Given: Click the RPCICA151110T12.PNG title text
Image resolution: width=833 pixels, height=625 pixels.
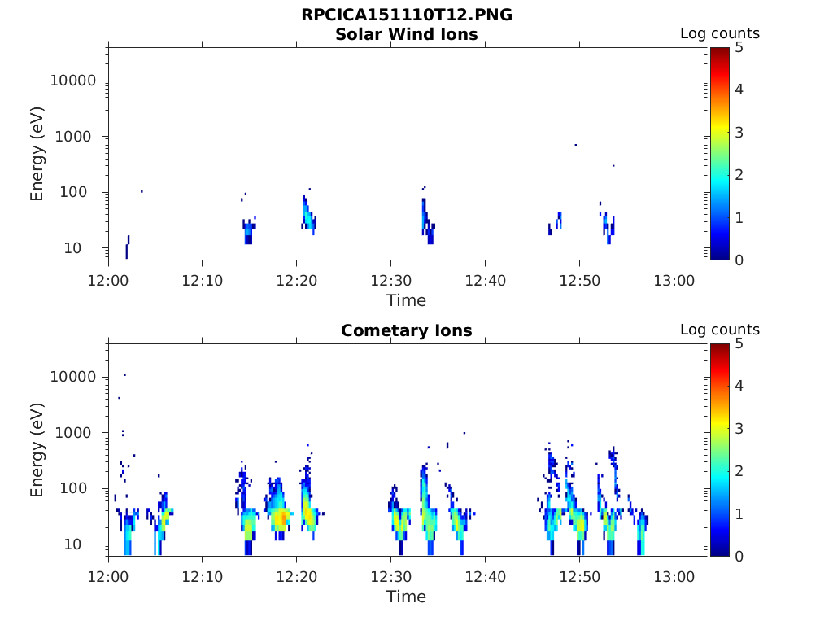Looking at the screenshot, I should [x=407, y=15].
